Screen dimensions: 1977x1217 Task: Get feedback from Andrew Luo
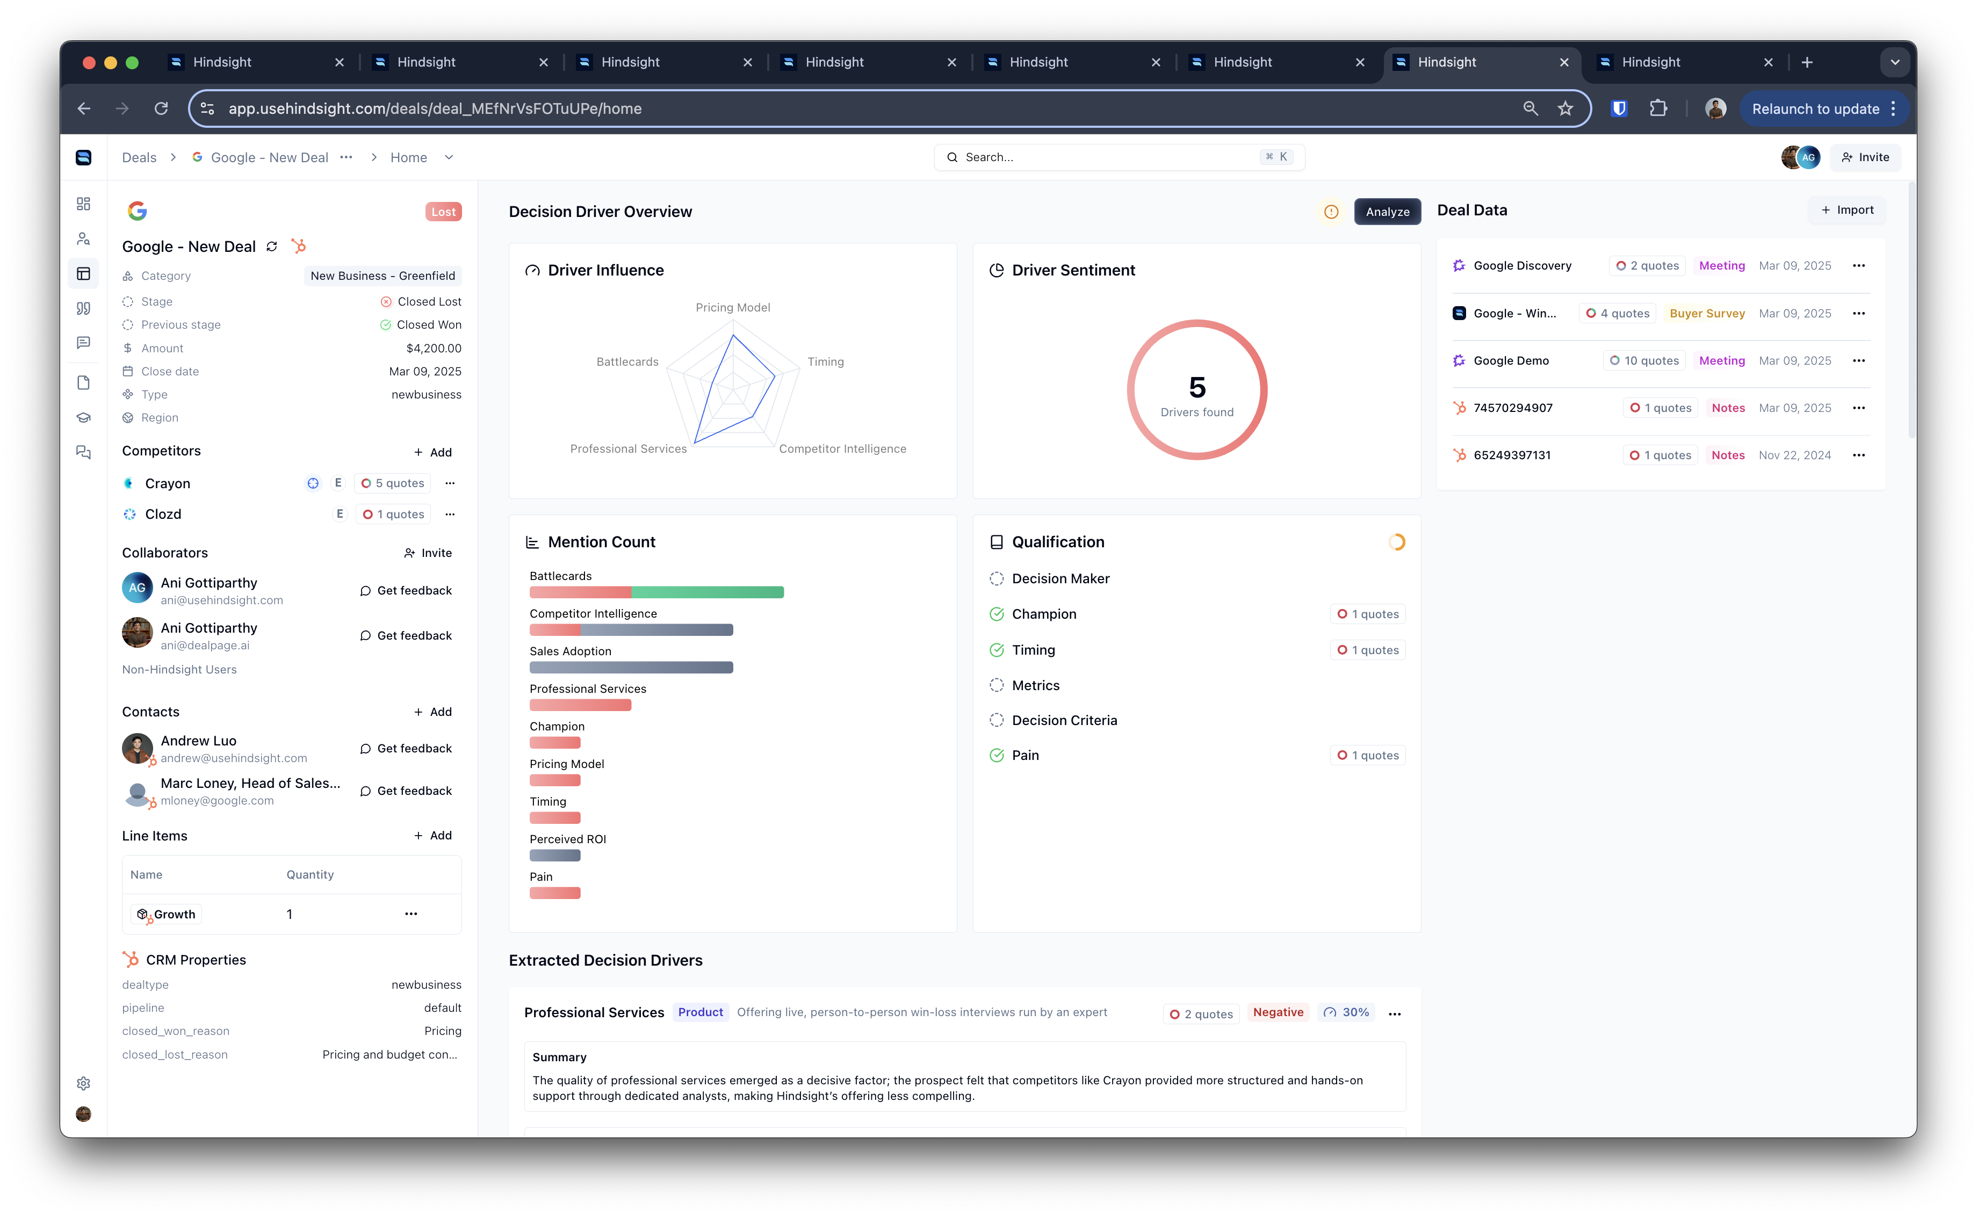[x=407, y=749]
